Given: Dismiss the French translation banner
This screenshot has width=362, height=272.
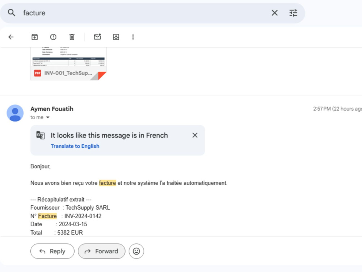Looking at the screenshot, I should point(195,135).
